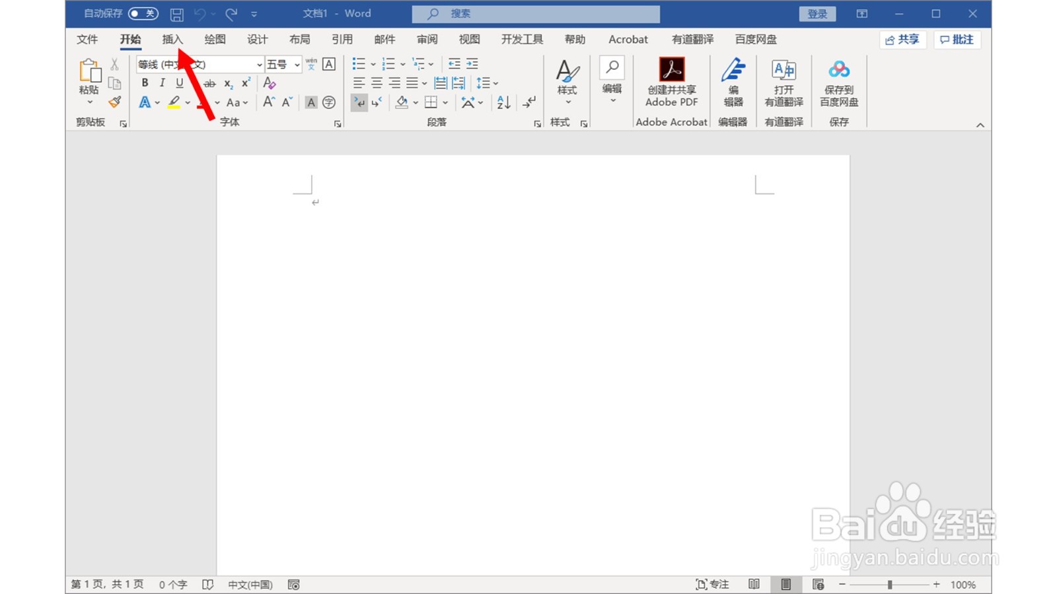Align text left
This screenshot has height=594, width=1057.
point(359,83)
